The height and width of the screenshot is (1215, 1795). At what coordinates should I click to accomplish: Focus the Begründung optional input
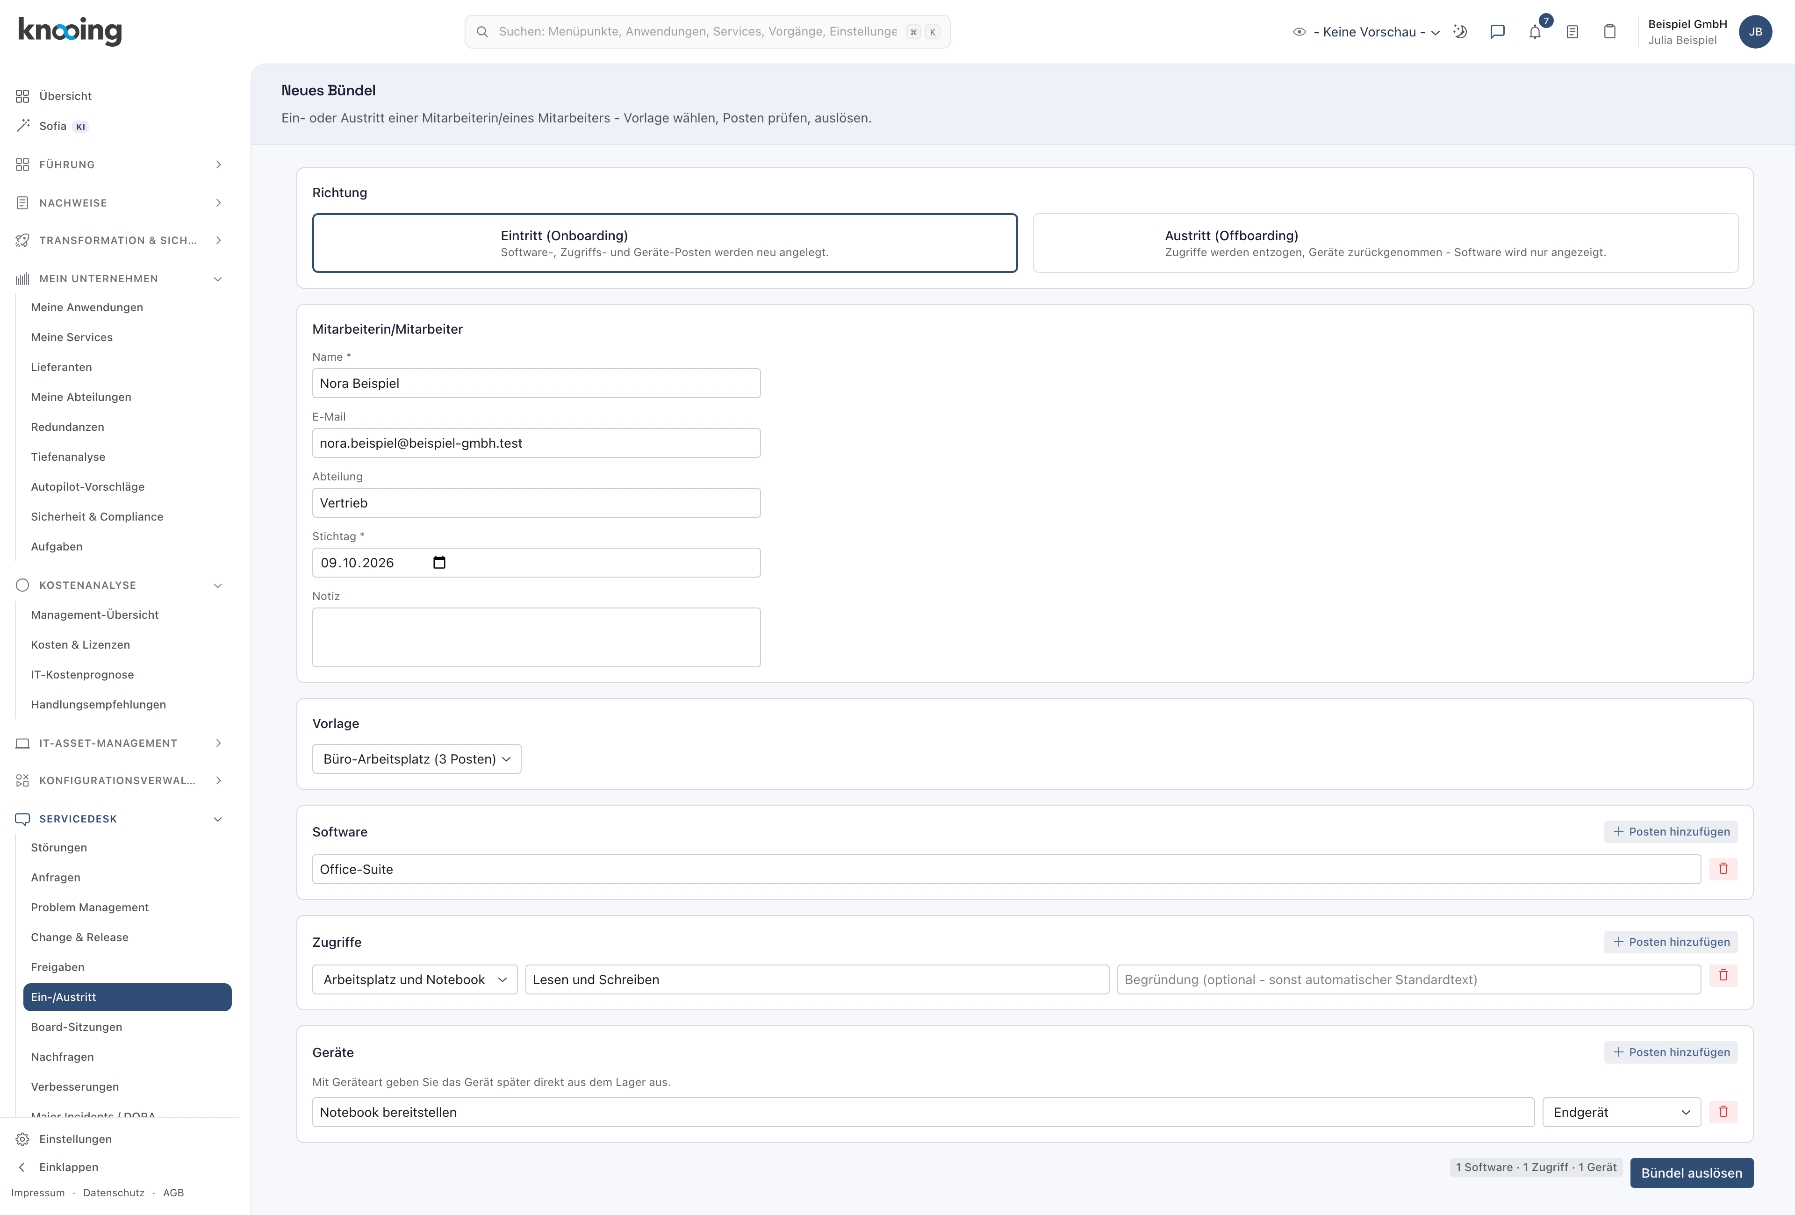pyautogui.click(x=1408, y=979)
